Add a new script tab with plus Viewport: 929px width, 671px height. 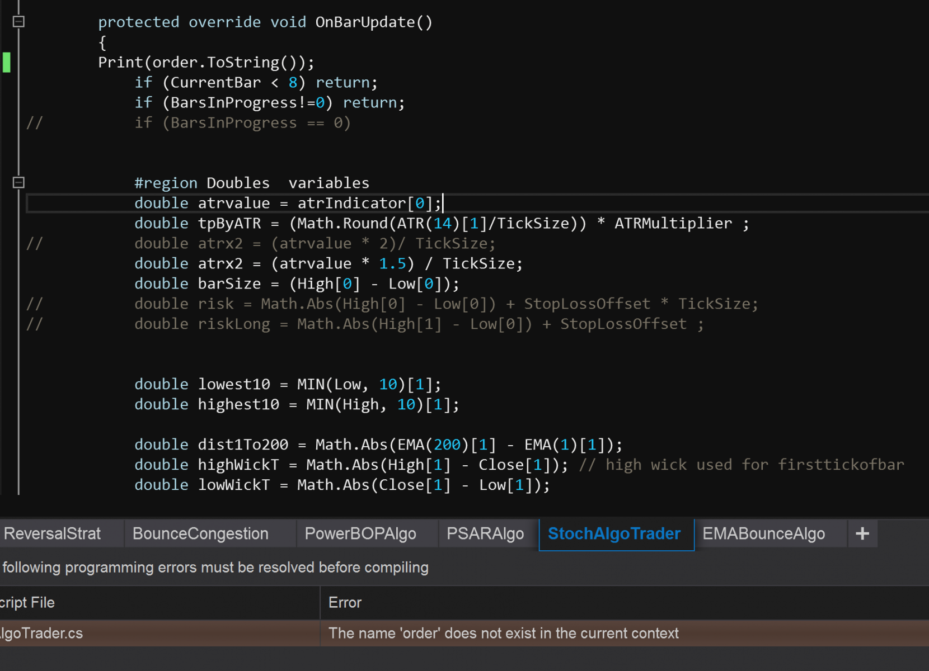(x=862, y=533)
